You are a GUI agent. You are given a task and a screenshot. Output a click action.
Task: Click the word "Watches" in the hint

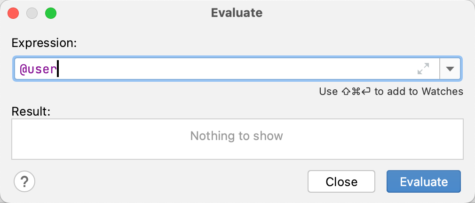[441, 91]
